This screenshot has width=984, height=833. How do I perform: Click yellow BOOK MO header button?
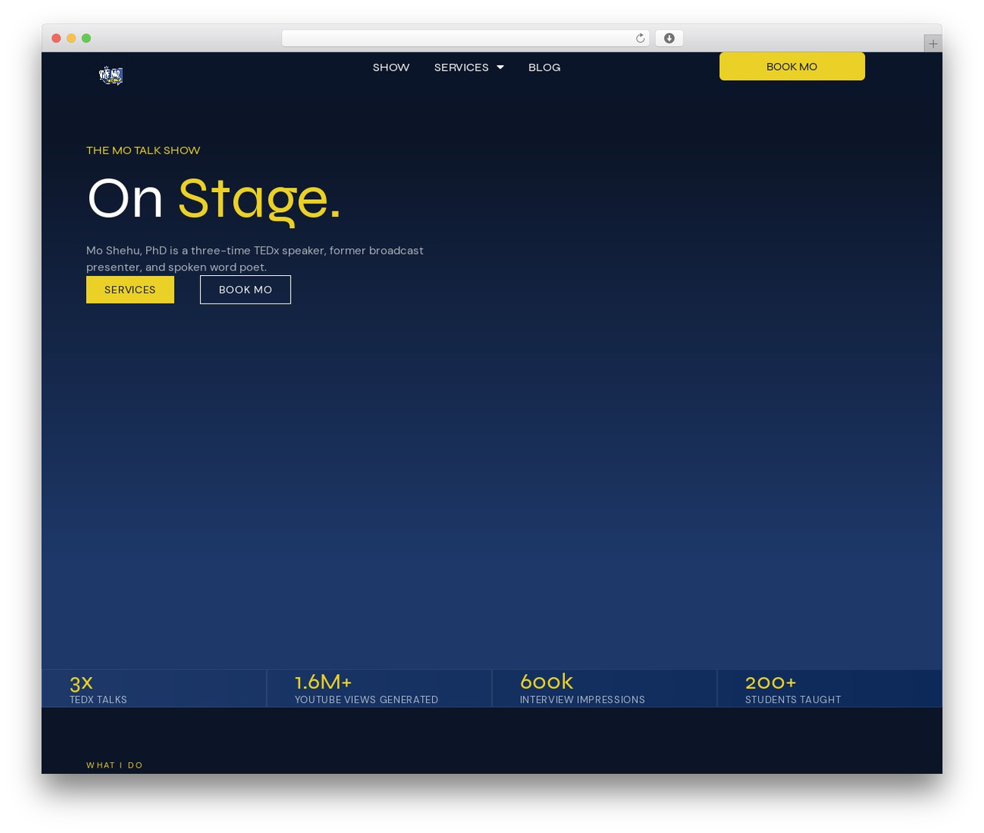tap(792, 66)
